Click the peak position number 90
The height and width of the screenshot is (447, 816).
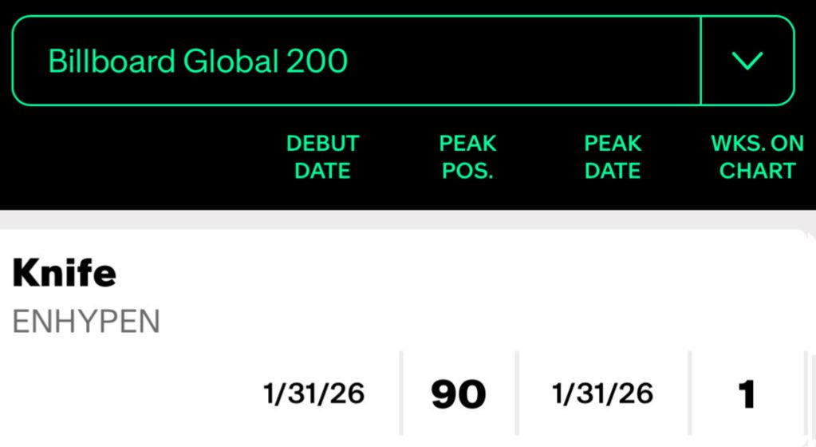point(459,394)
